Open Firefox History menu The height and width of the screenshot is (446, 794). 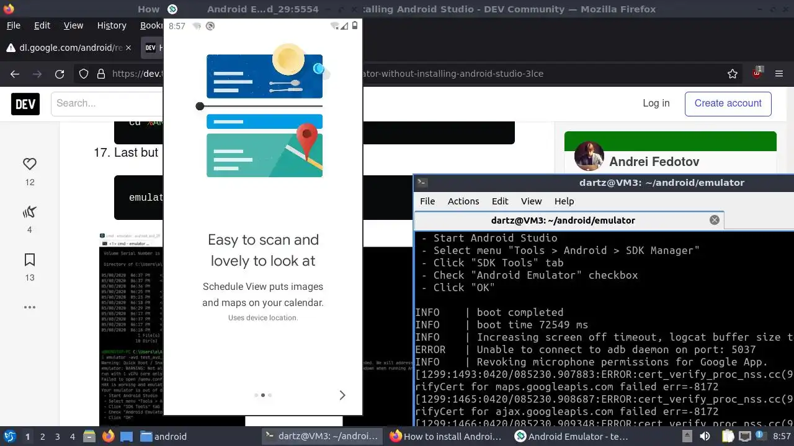pos(112,25)
